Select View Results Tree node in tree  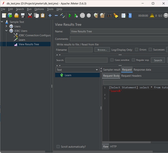(x=27, y=44)
